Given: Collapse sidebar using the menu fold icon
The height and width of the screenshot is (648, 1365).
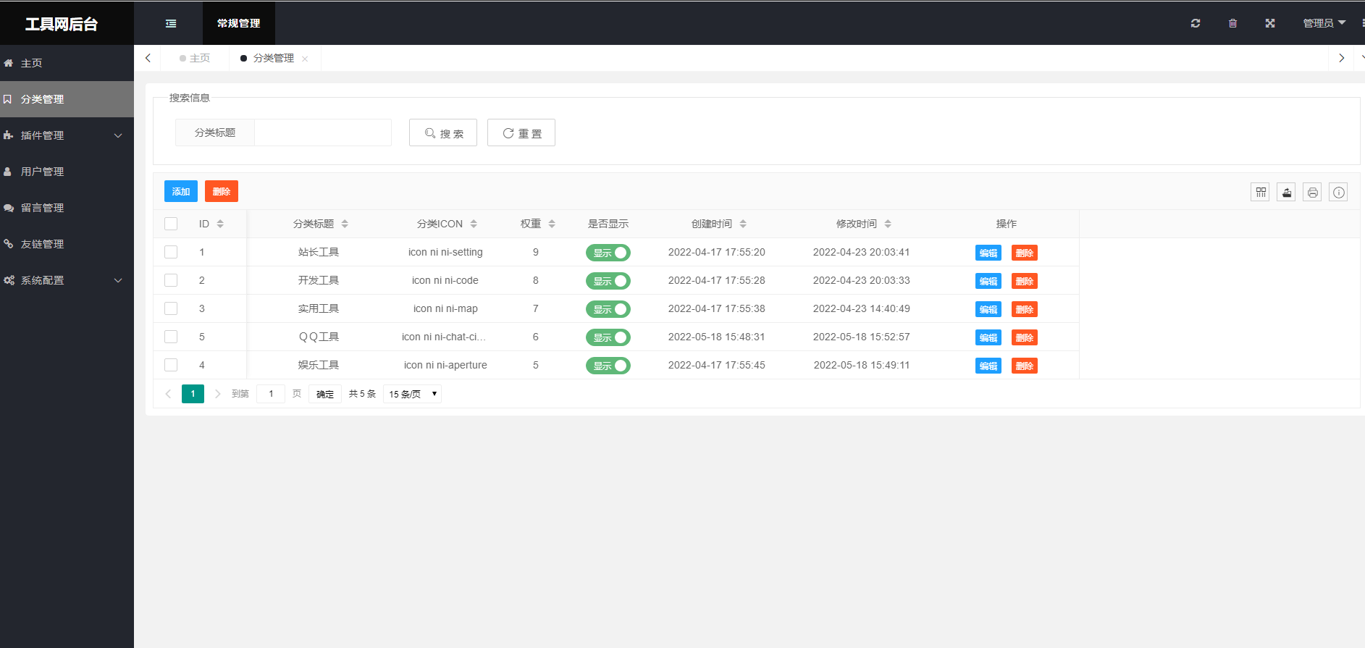Looking at the screenshot, I should (x=171, y=23).
